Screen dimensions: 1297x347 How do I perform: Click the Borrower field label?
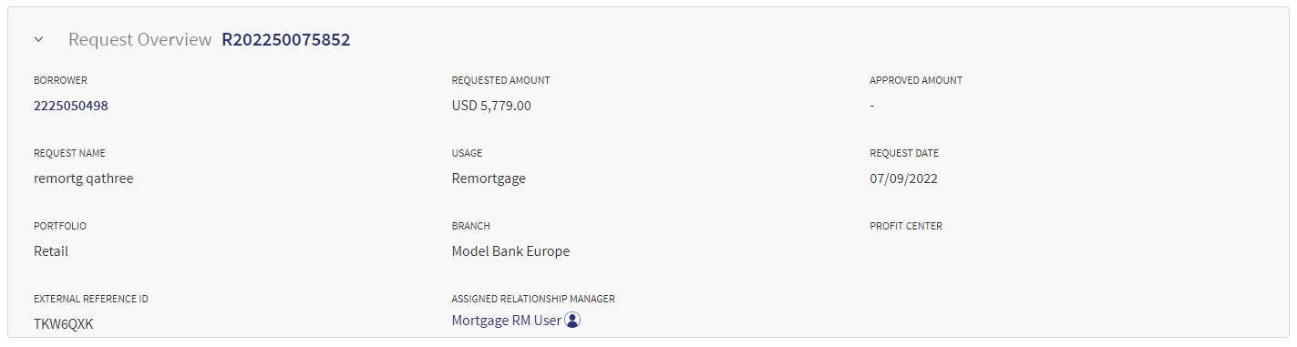(60, 80)
